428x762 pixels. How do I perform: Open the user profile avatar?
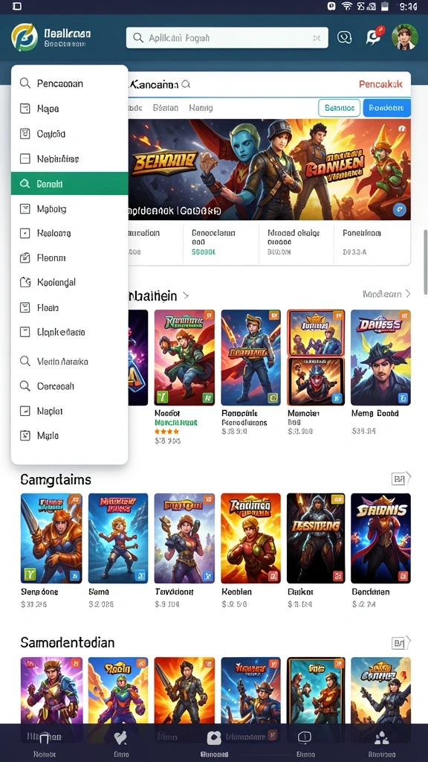pos(405,37)
